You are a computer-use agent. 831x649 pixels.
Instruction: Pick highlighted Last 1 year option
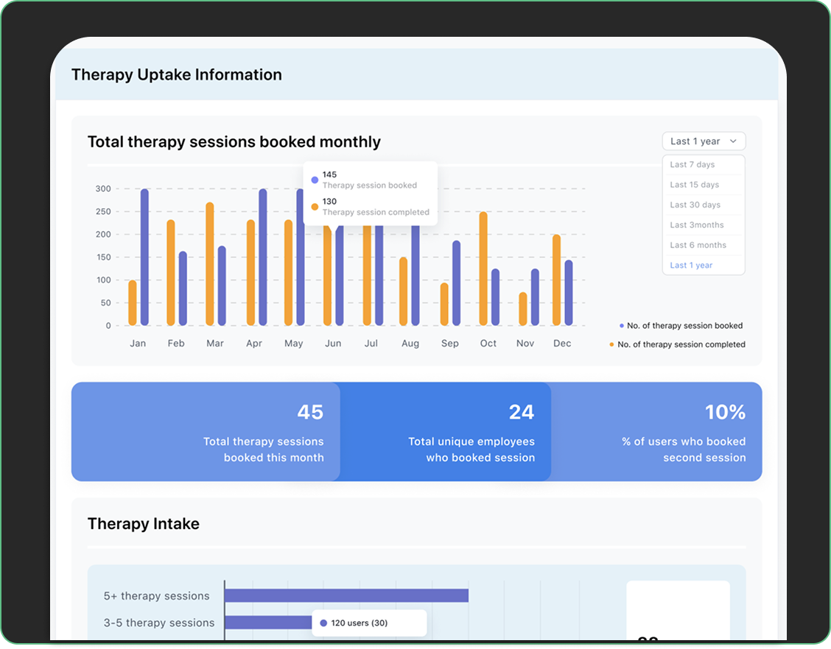coord(691,265)
